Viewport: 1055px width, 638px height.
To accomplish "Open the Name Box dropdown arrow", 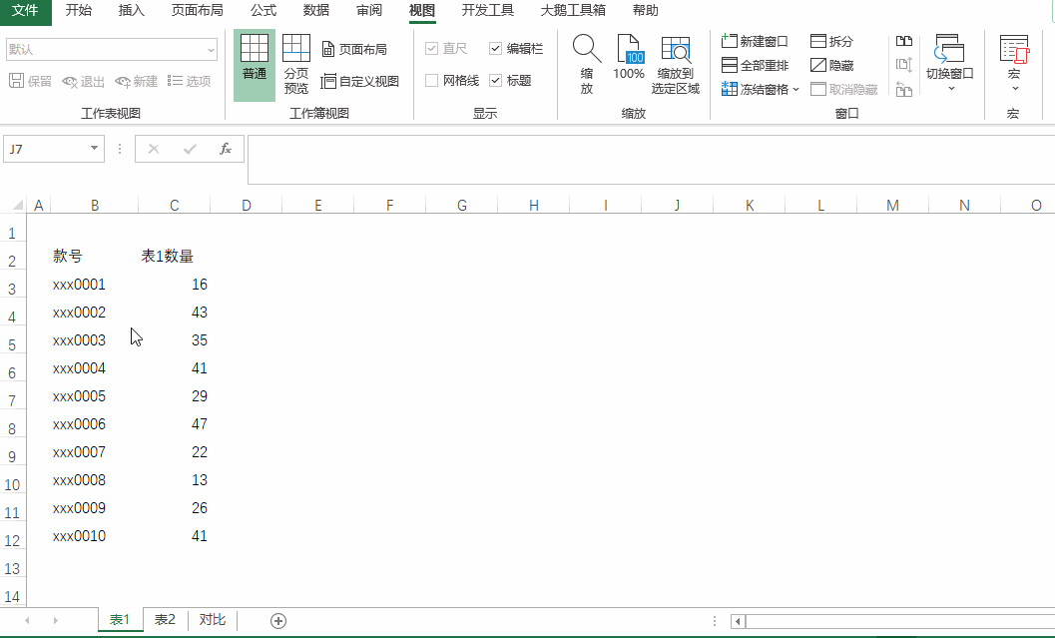I will point(94,149).
